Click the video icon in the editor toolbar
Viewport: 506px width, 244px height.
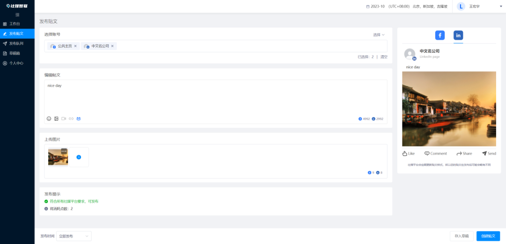tap(64, 119)
